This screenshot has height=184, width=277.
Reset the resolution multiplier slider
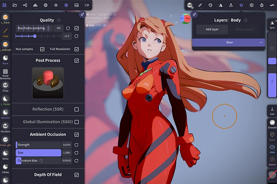coord(76,36)
